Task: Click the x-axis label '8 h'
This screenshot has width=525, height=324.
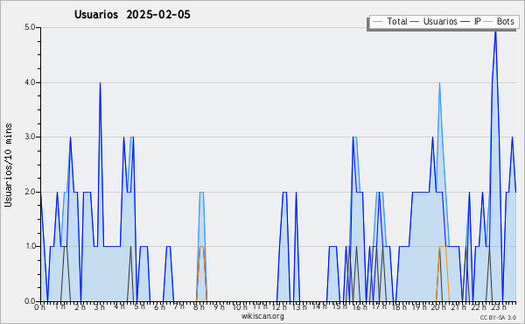Action: click(x=199, y=307)
